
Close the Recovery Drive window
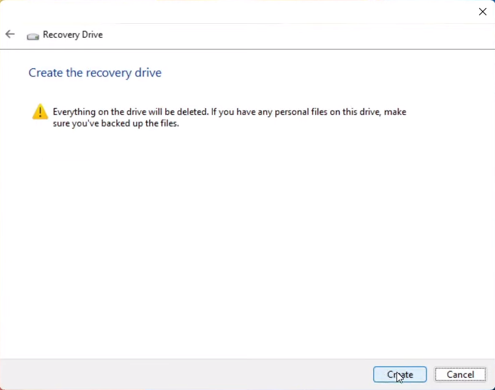click(482, 12)
